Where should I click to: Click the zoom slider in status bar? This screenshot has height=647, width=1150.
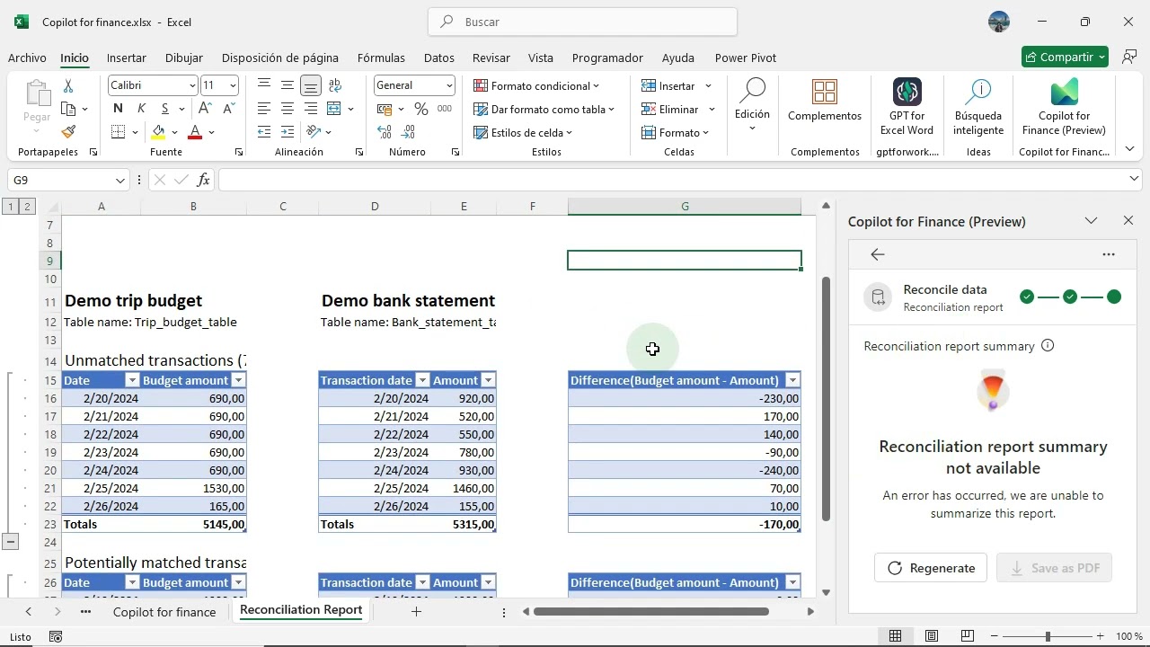coord(1047,636)
